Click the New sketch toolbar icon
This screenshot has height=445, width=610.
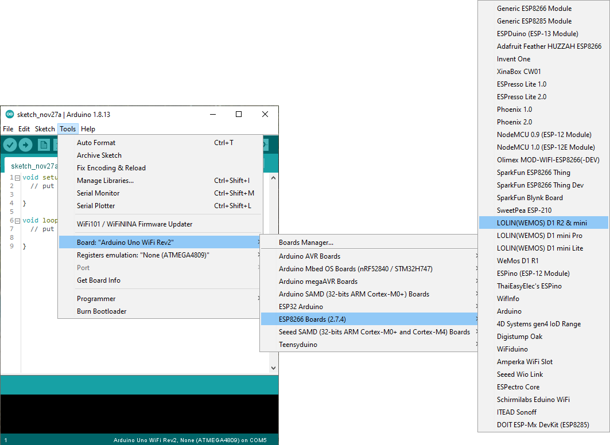click(x=44, y=145)
